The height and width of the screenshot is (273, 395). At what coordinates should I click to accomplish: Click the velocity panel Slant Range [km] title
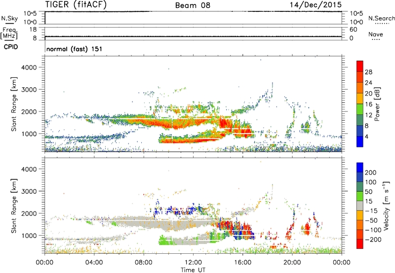point(14,206)
